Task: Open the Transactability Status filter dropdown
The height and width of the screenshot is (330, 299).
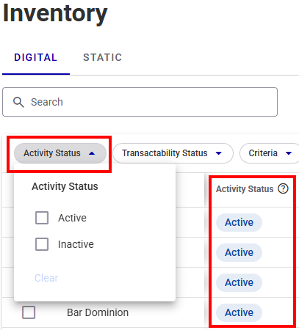Action: (x=173, y=153)
